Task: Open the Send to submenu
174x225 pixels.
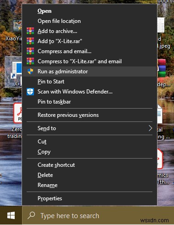Action: pyautogui.click(x=90, y=128)
